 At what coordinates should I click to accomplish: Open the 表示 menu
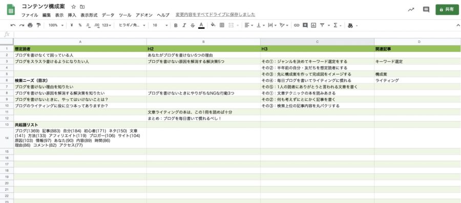coord(59,15)
